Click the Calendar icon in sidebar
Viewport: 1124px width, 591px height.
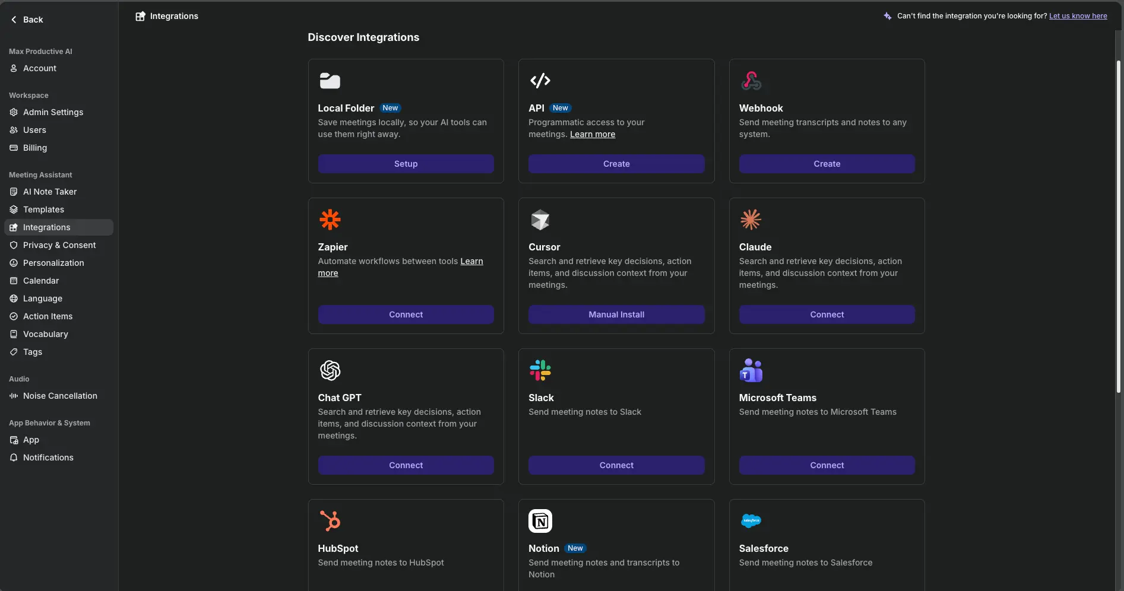pos(14,281)
